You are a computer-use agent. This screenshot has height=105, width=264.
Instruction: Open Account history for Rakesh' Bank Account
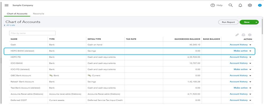239,82
